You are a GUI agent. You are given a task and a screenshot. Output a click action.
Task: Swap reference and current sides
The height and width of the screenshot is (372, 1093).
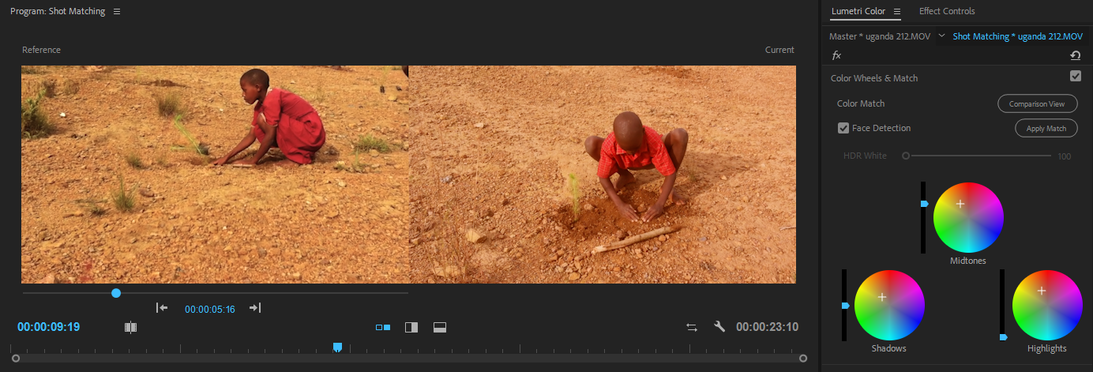(x=692, y=327)
